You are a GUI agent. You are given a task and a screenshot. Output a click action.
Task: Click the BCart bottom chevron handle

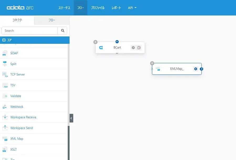click(x=117, y=54)
